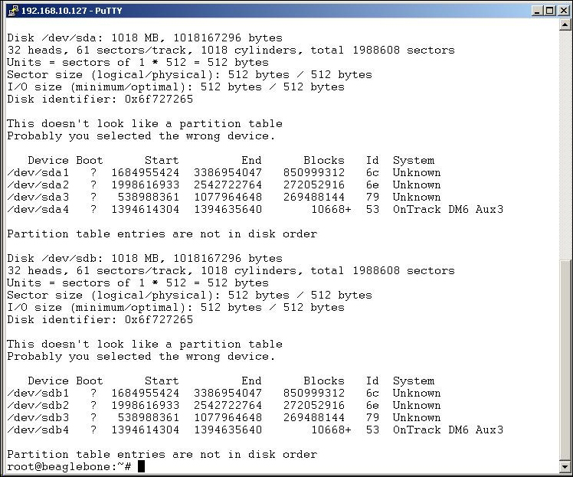Click 'OnTrack DM6 Aux3' in sda4 row
573x477 pixels.
coord(448,210)
